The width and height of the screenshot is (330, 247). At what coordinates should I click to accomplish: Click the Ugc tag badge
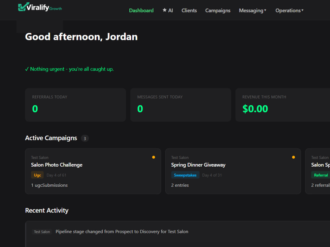pyautogui.click(x=37, y=175)
